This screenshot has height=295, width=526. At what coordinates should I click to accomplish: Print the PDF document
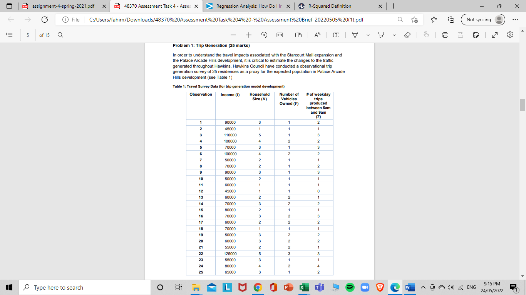[x=445, y=35]
